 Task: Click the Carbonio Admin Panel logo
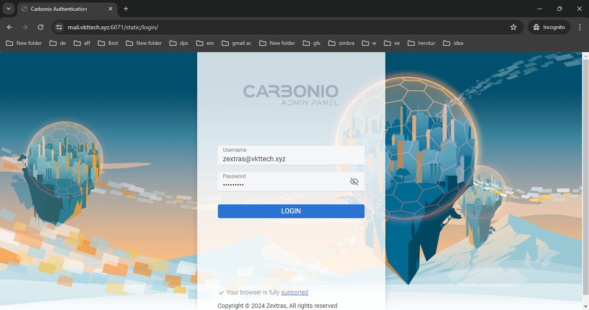coord(290,95)
